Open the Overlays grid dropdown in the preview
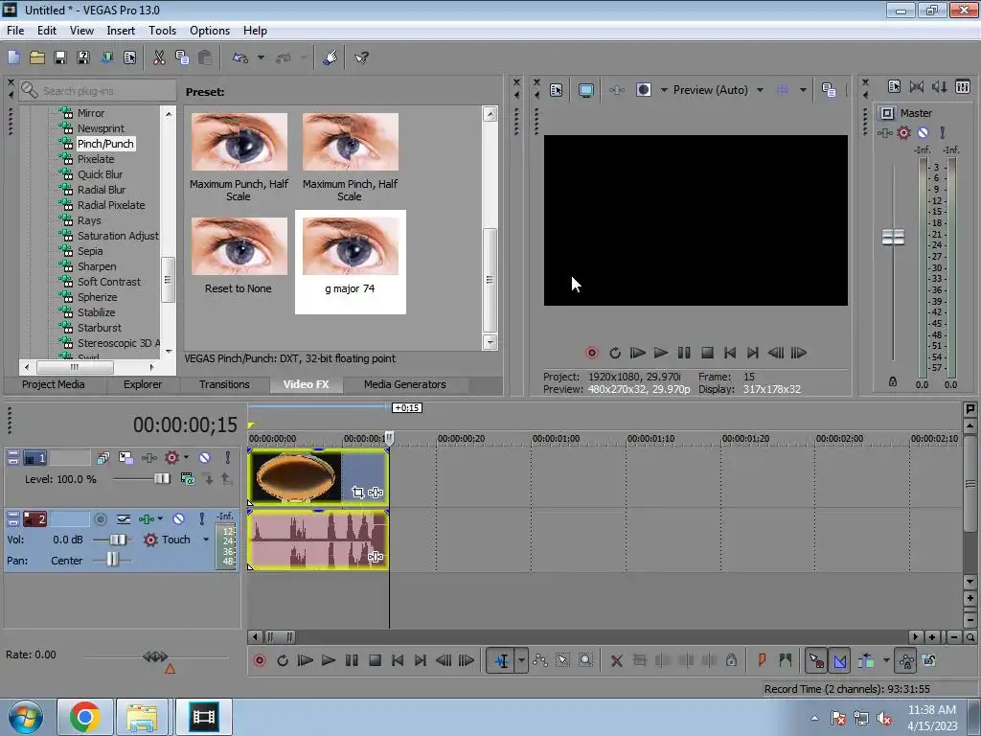 click(x=803, y=90)
